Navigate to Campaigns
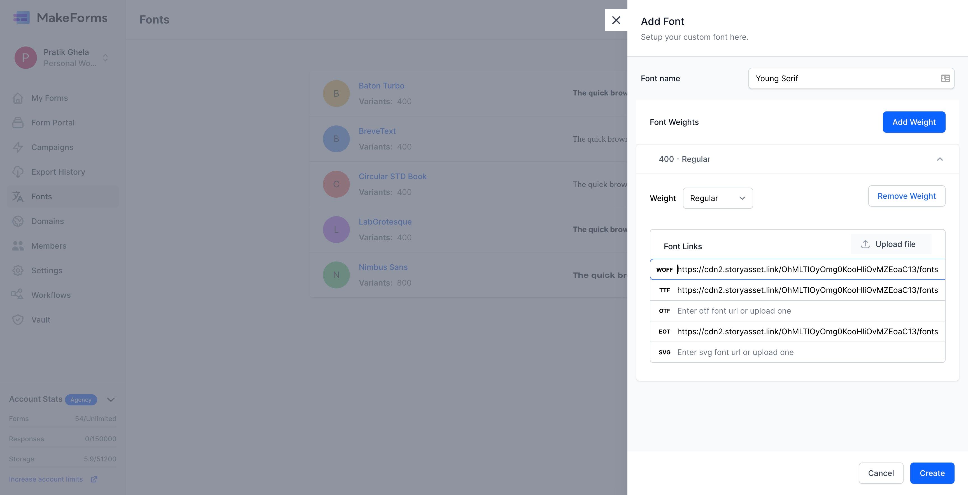The width and height of the screenshot is (968, 495). (x=52, y=147)
